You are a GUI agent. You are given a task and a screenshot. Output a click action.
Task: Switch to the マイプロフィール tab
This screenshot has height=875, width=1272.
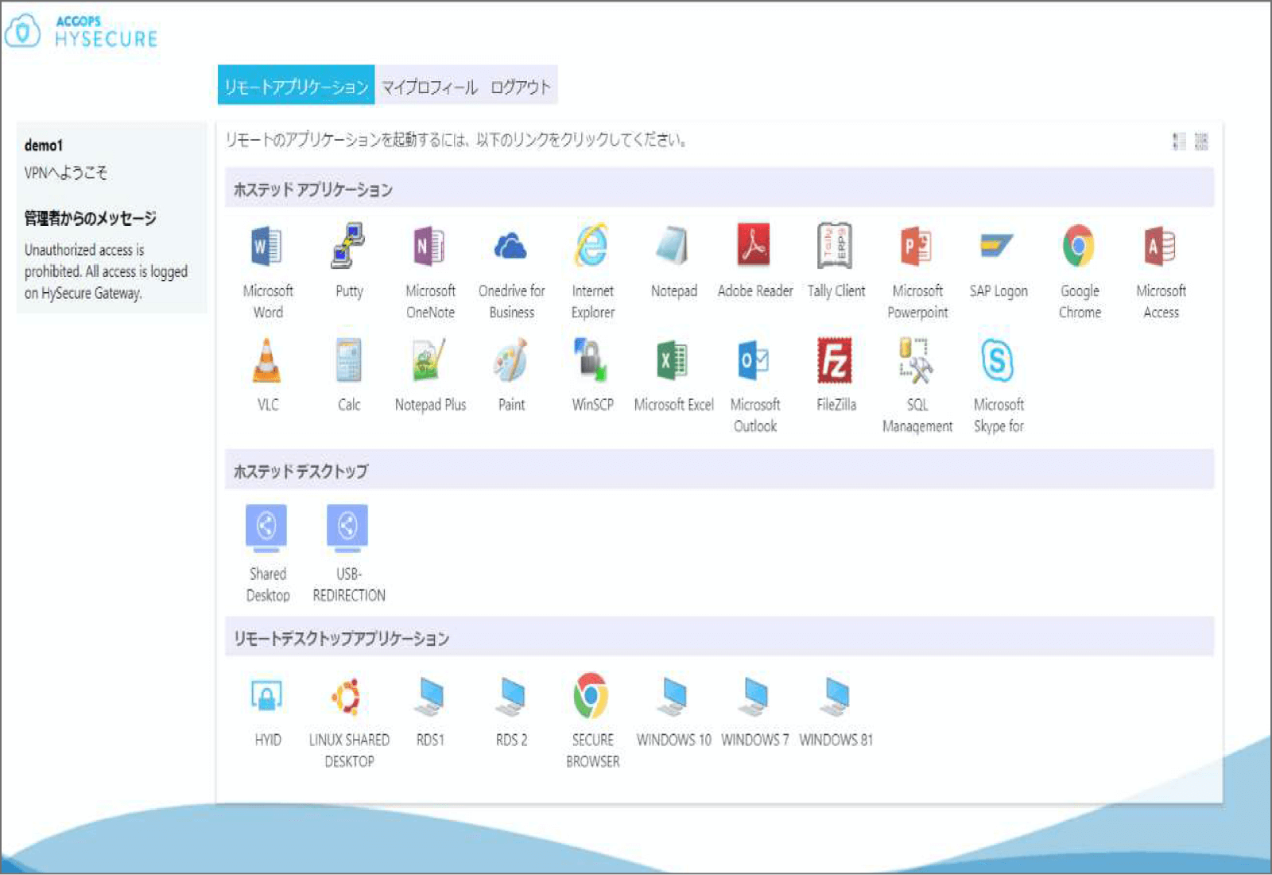point(429,87)
